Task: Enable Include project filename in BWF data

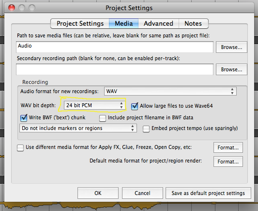Action: coord(103,118)
